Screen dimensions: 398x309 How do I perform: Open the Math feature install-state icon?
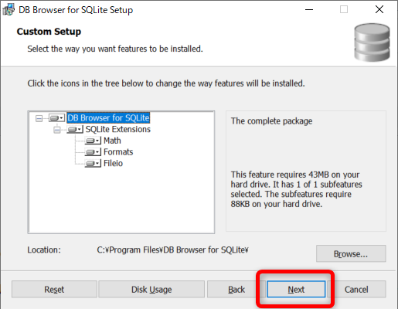coord(93,141)
